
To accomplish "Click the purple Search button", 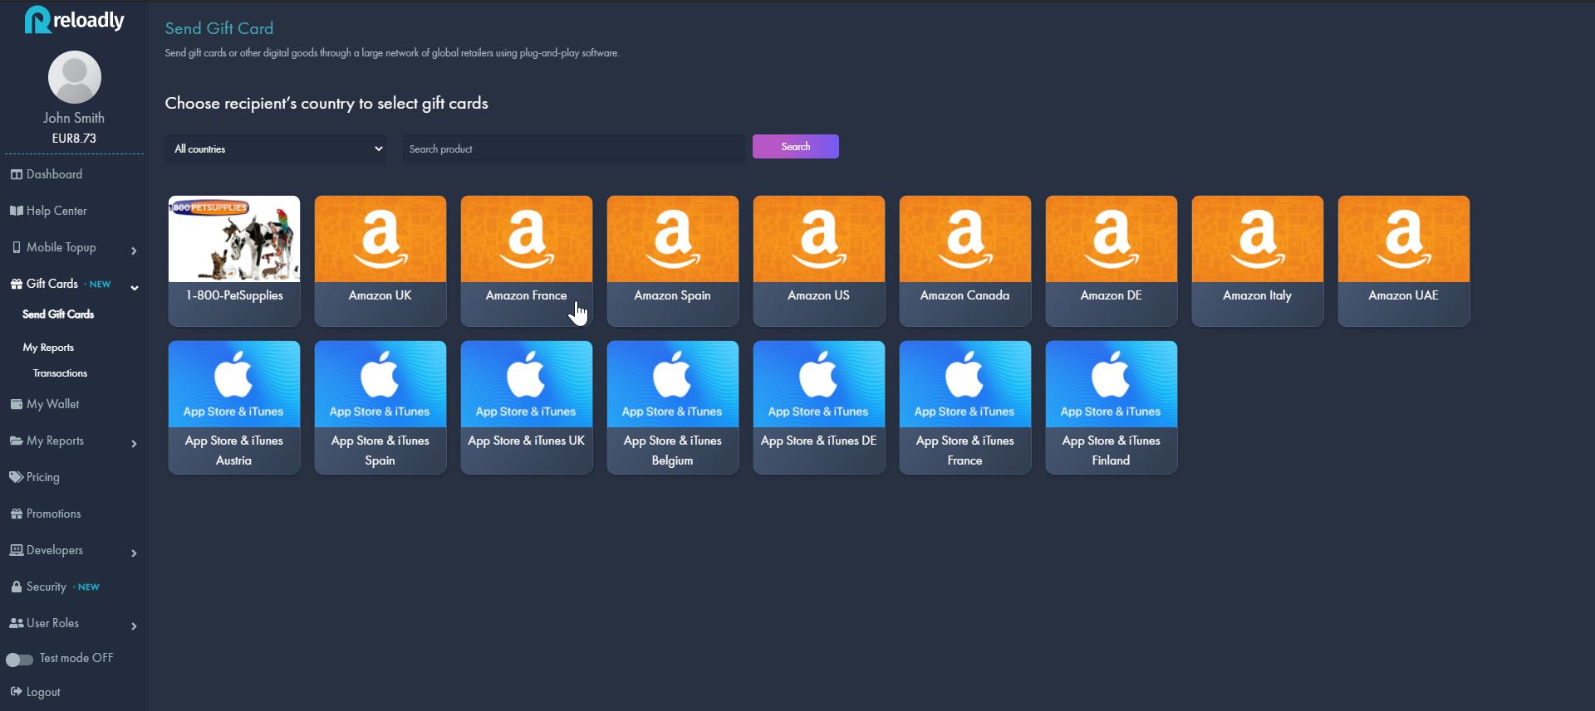I will coord(795,147).
